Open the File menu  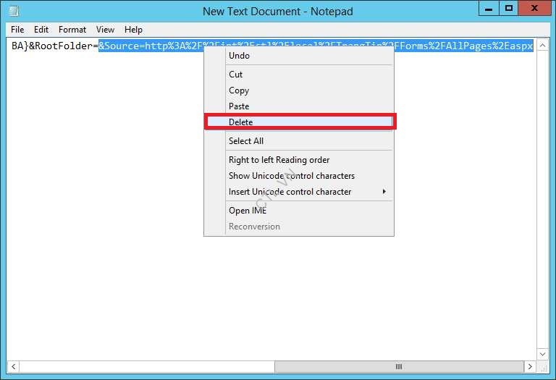(17, 30)
